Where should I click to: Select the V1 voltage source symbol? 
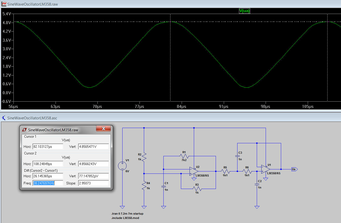pyautogui.click(x=122, y=166)
